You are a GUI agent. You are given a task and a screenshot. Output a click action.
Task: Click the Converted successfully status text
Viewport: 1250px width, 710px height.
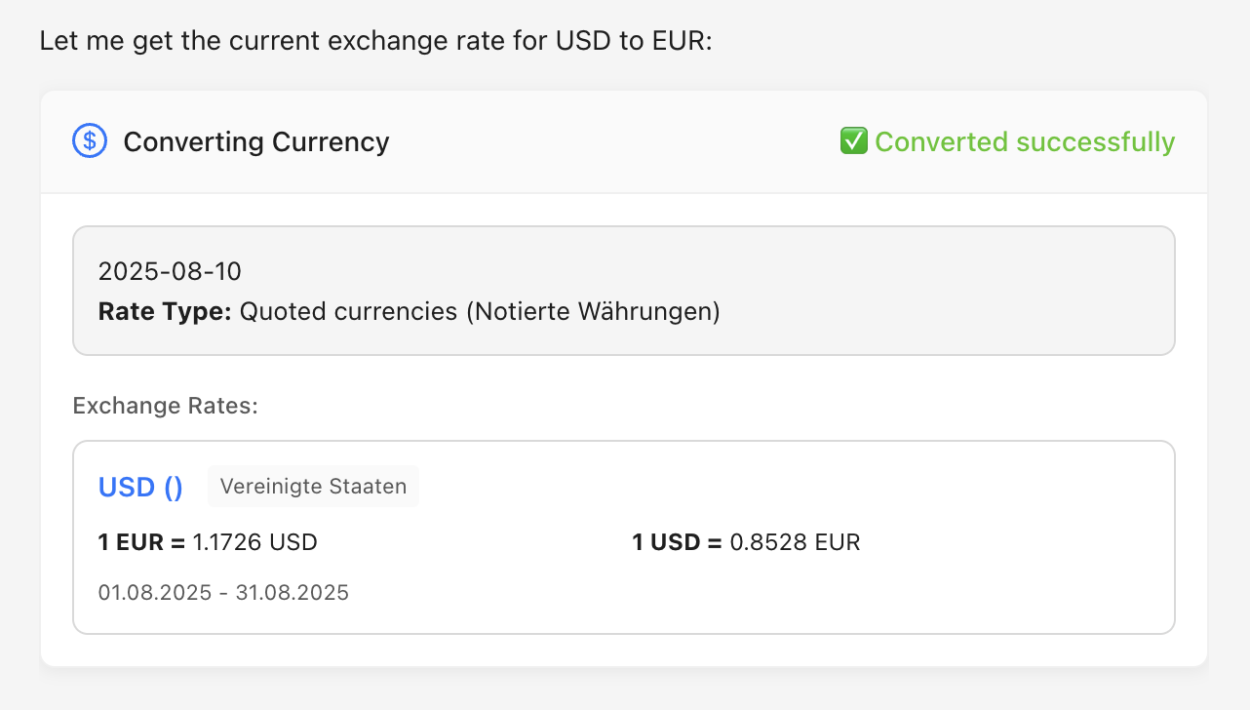pyautogui.click(x=1024, y=141)
